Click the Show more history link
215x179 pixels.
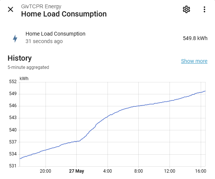pyautogui.click(x=194, y=61)
